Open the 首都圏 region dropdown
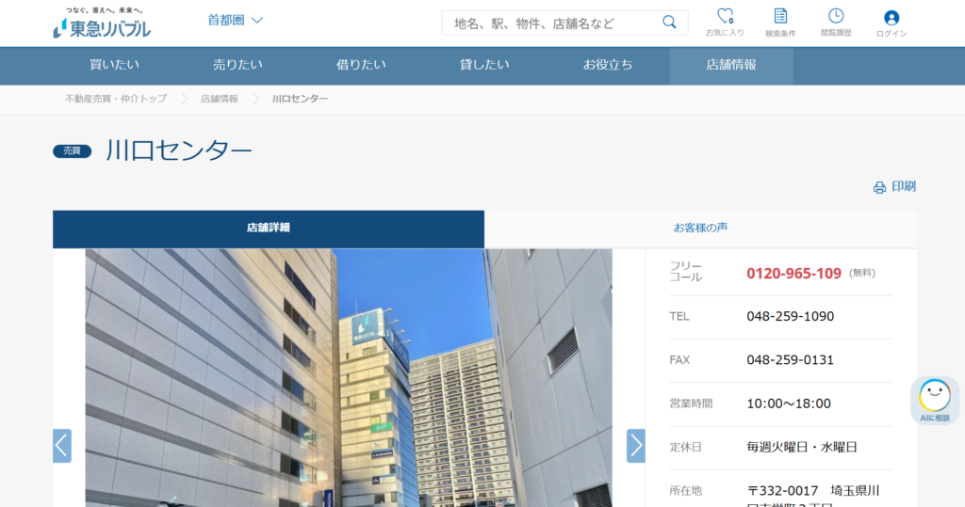The image size is (965, 507). click(235, 21)
